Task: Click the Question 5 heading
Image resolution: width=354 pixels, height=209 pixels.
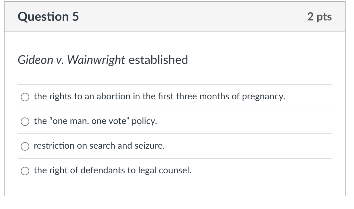Action: click(x=48, y=17)
